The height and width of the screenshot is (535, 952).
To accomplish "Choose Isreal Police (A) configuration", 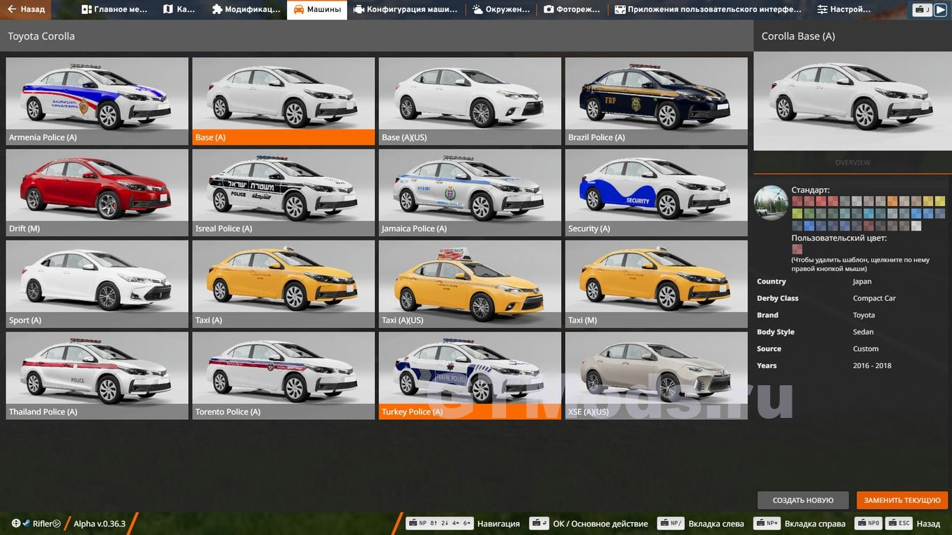I will point(284,192).
